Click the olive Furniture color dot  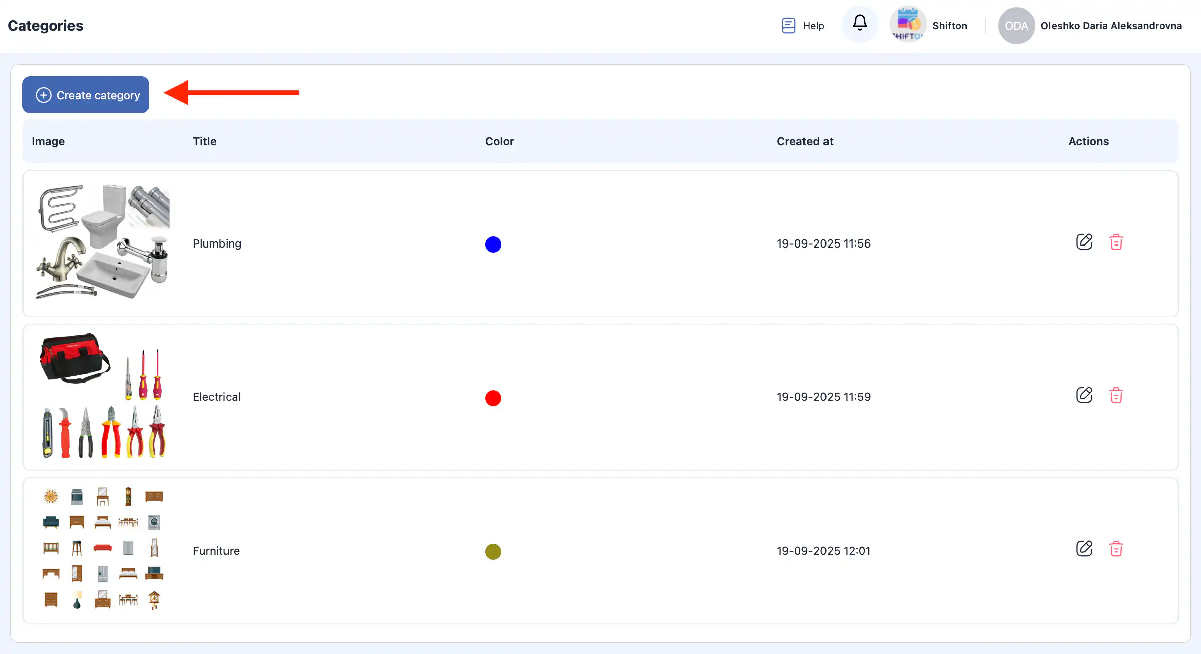(x=493, y=552)
